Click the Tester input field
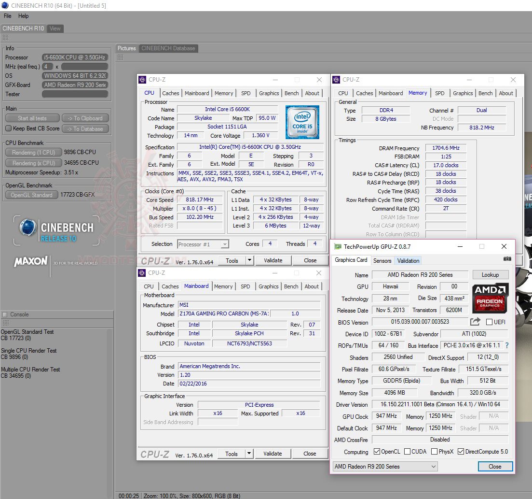 (x=75, y=94)
